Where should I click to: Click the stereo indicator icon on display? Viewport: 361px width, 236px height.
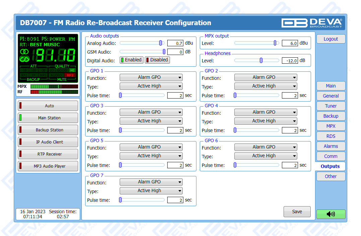tap(24, 52)
